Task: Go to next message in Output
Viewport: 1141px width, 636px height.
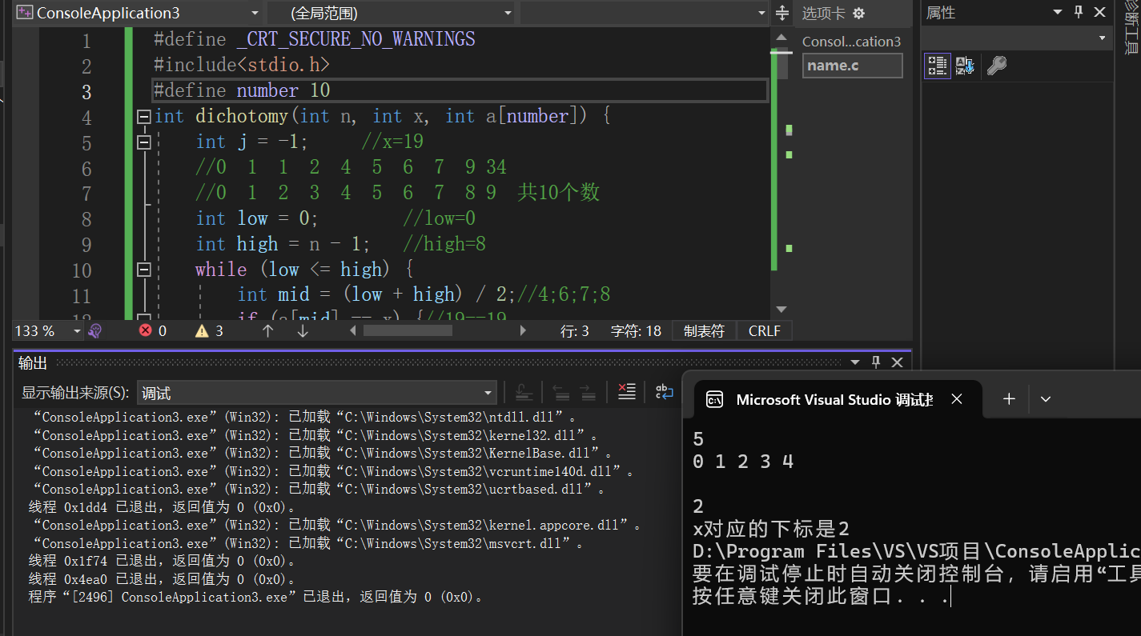Action: tap(588, 392)
